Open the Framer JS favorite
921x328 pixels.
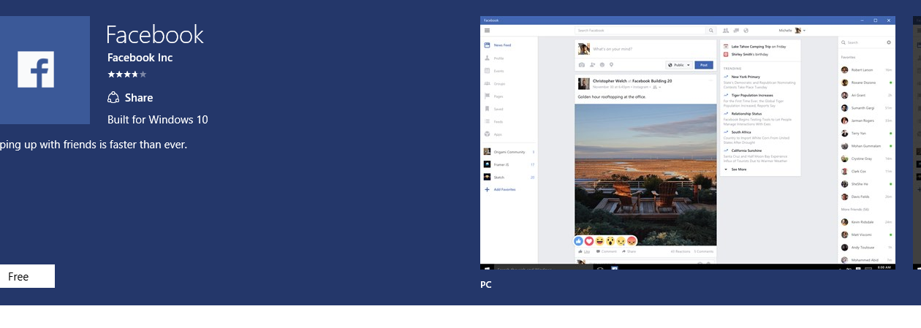509,164
